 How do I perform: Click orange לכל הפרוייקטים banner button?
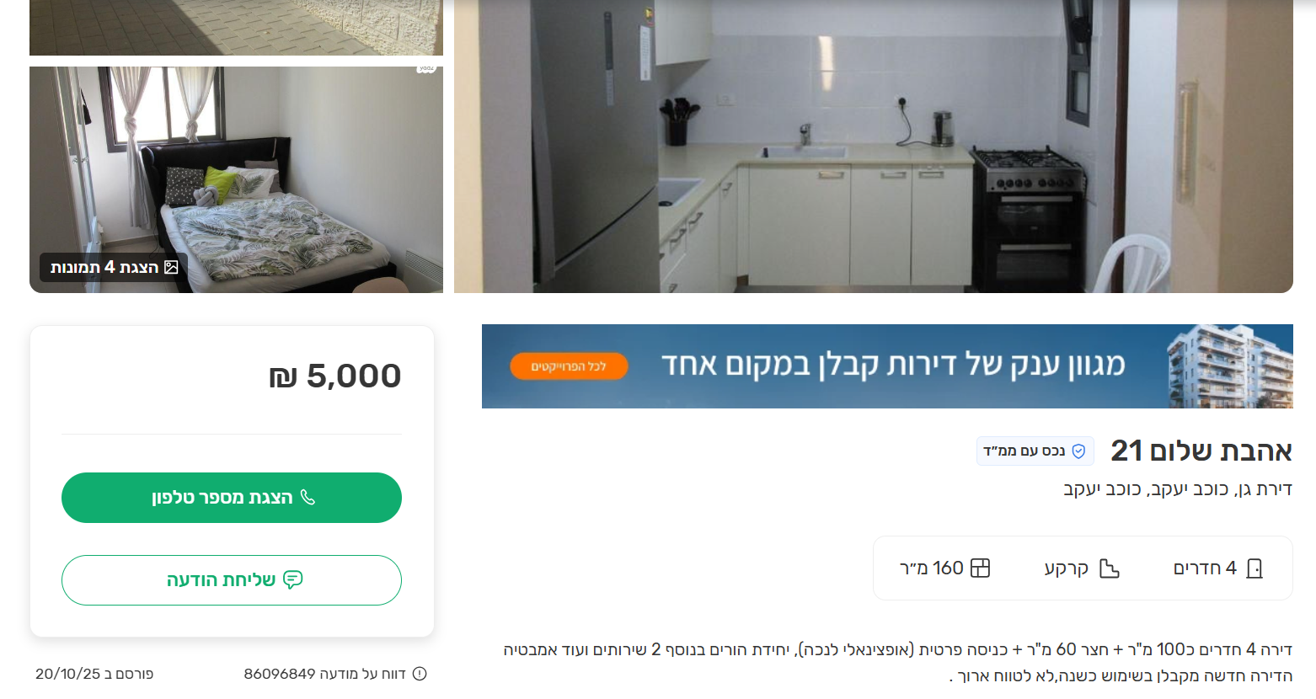tap(569, 366)
